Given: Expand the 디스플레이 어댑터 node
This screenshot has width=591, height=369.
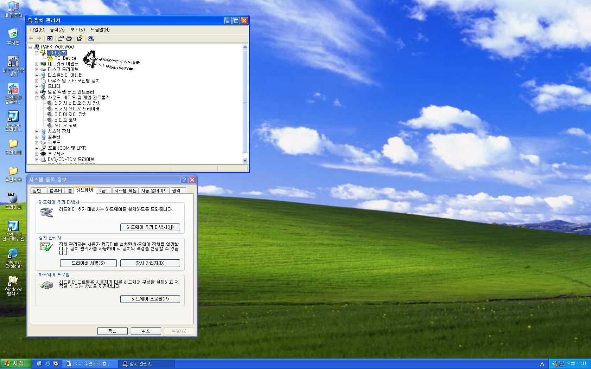Looking at the screenshot, I should point(37,75).
